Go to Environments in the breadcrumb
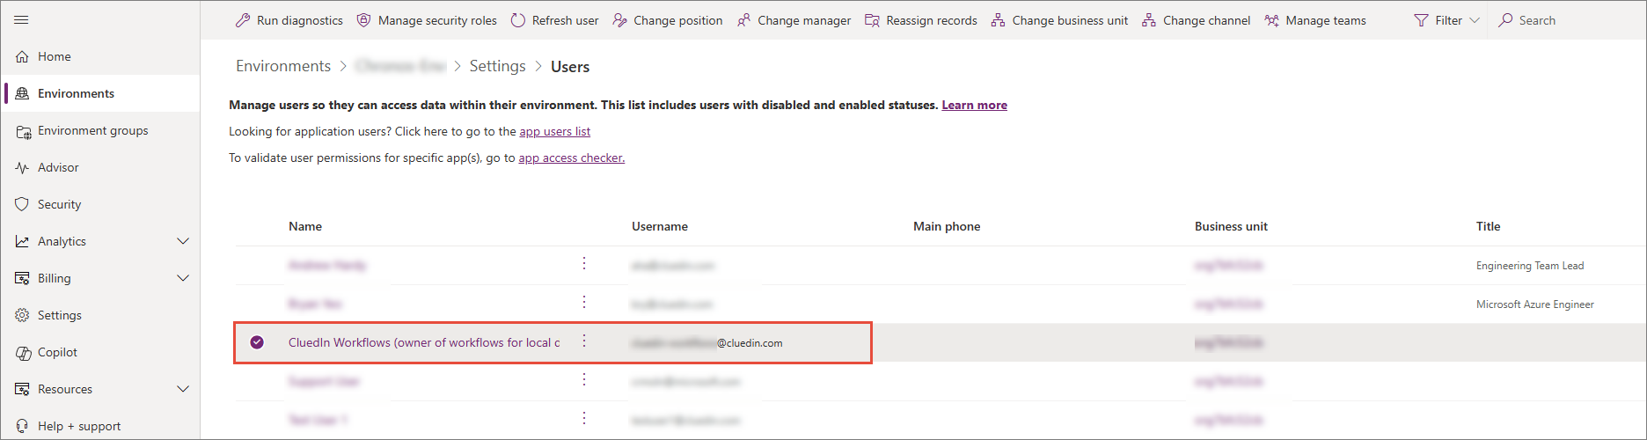The height and width of the screenshot is (440, 1647). 283,66
